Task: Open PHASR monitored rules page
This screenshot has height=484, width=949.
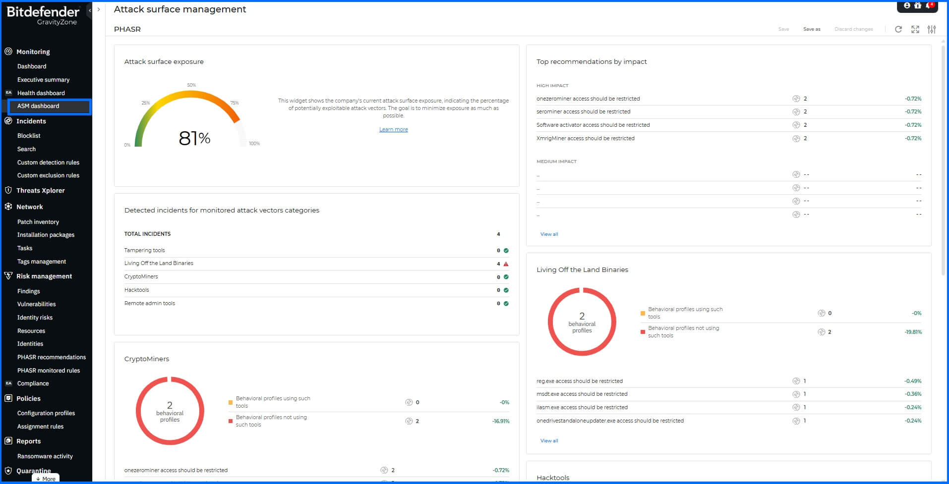Action: click(49, 371)
